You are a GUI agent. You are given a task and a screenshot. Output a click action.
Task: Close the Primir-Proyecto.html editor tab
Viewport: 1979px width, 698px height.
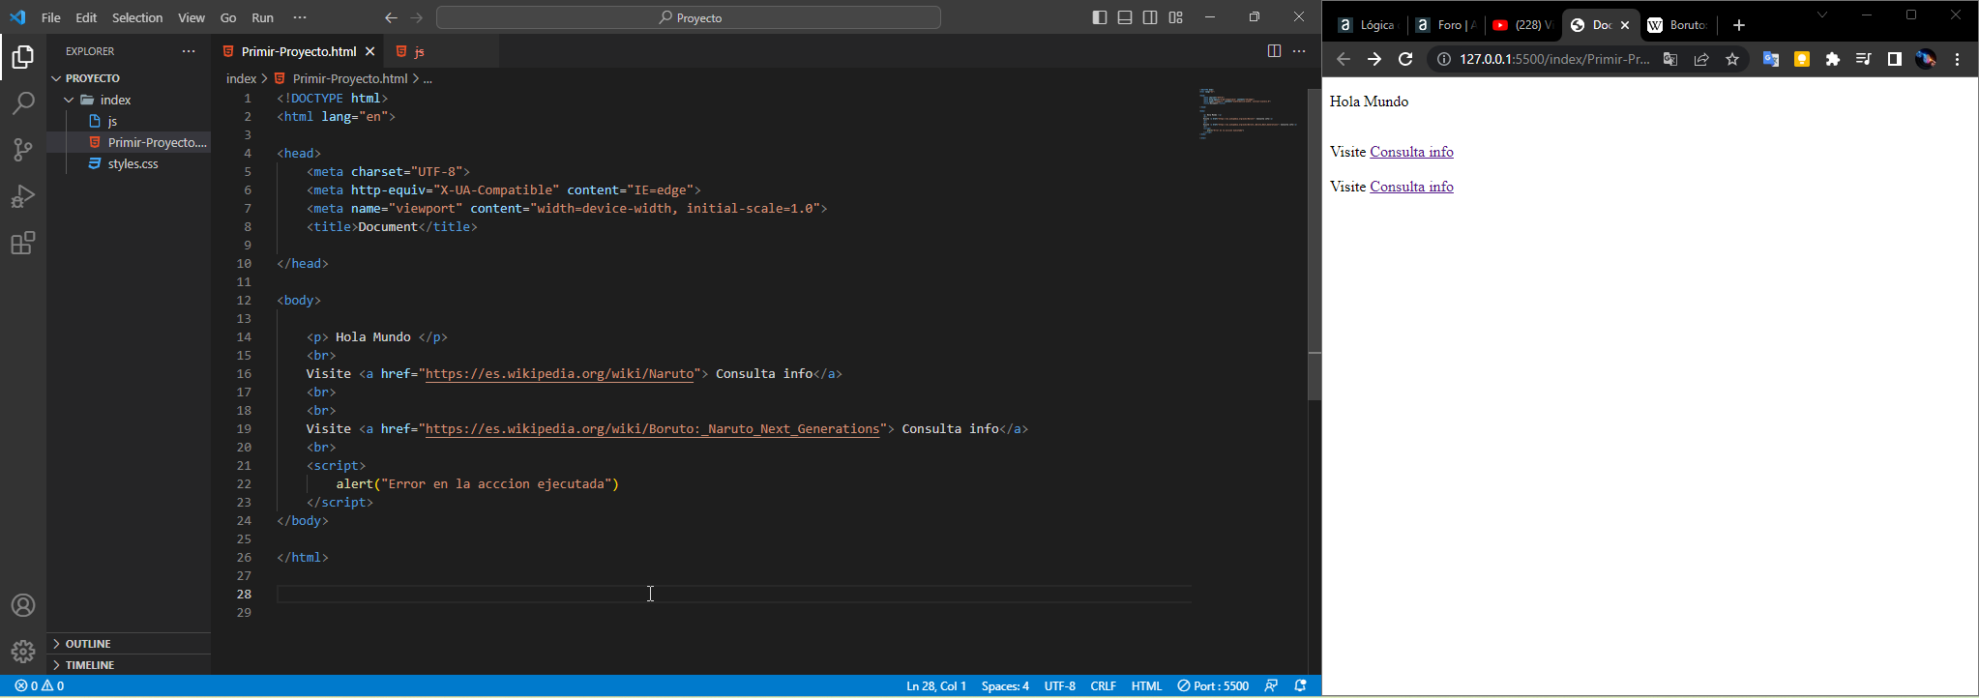(x=369, y=51)
